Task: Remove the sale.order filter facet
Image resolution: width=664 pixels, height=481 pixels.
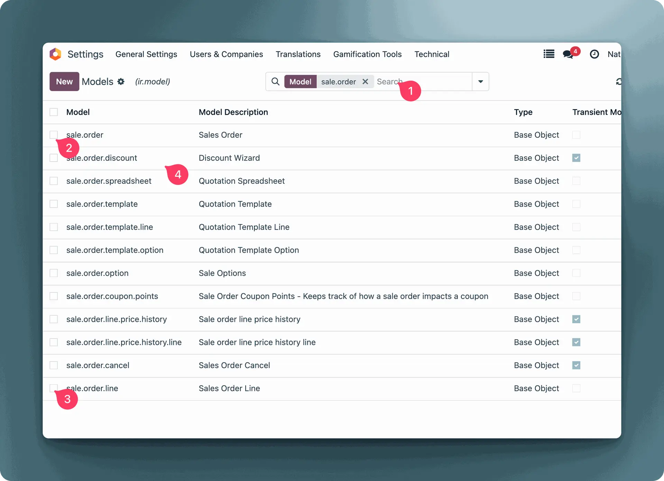Action: click(x=365, y=81)
